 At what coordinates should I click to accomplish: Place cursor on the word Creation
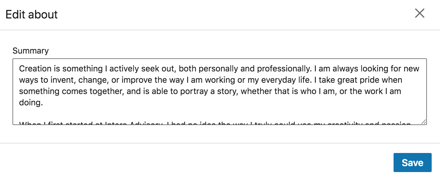coord(35,69)
